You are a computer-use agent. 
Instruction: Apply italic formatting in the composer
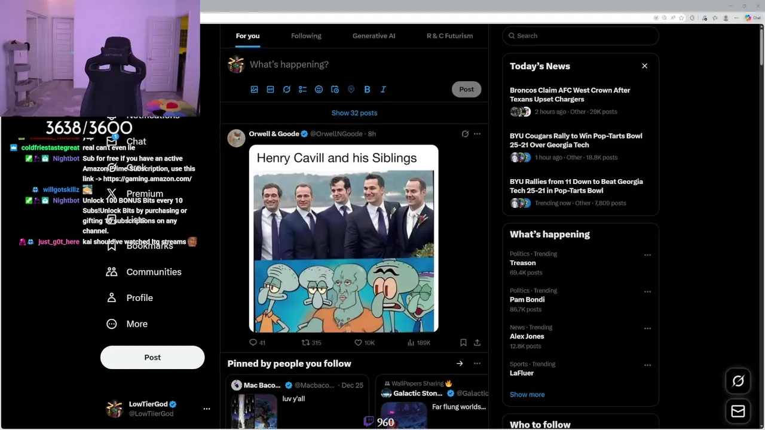tap(383, 90)
